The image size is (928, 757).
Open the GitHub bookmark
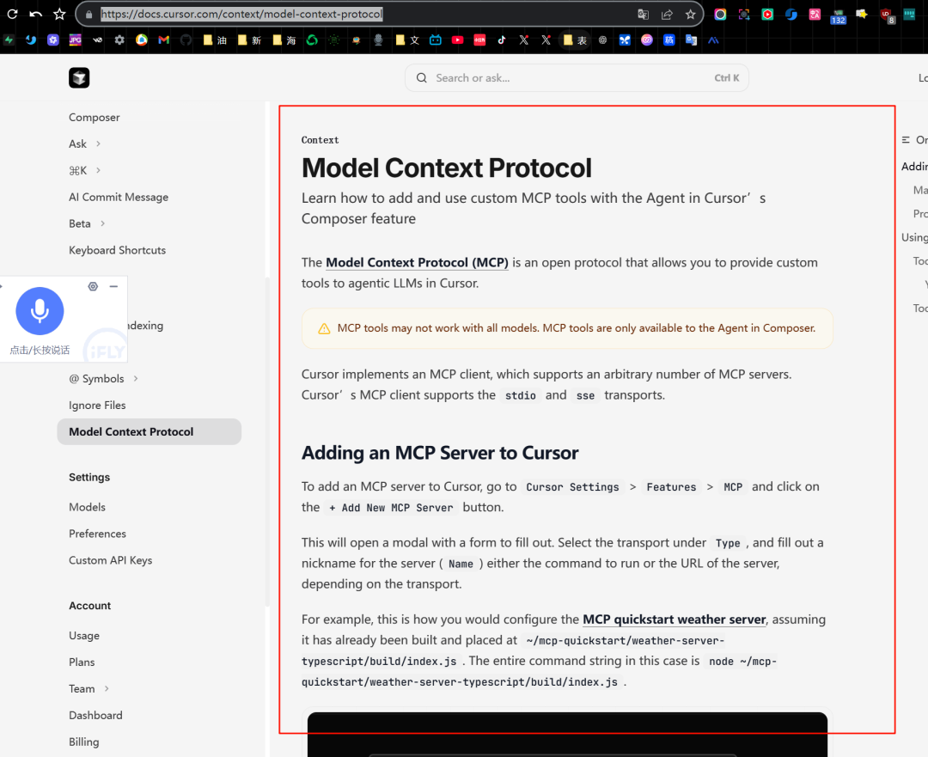pos(186,40)
